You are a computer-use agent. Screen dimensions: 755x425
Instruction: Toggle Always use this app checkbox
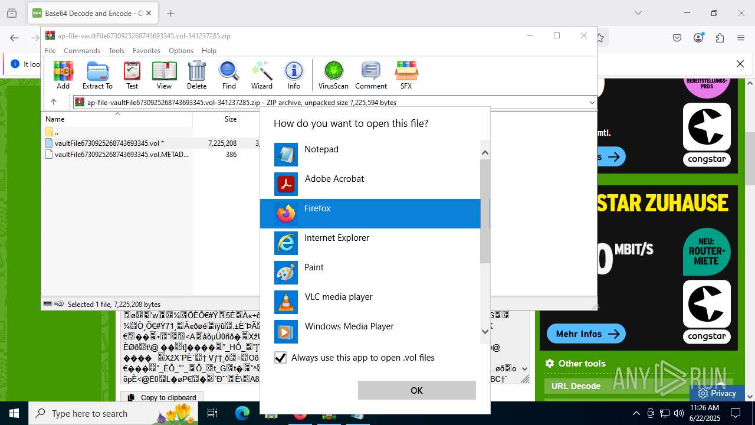281,358
